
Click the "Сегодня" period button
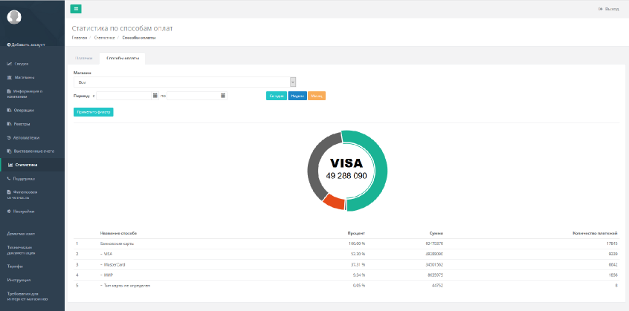pyautogui.click(x=277, y=96)
